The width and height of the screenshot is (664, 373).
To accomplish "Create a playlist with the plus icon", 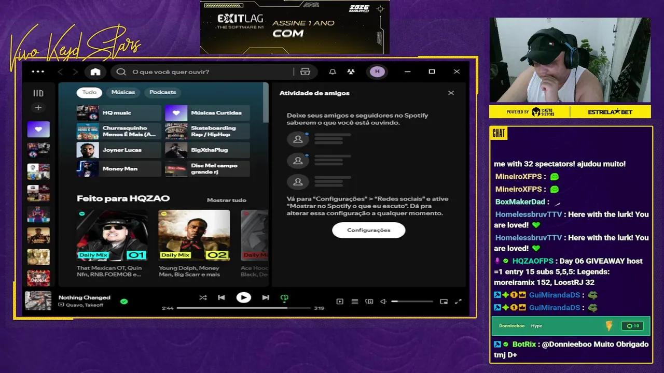I will [x=38, y=108].
